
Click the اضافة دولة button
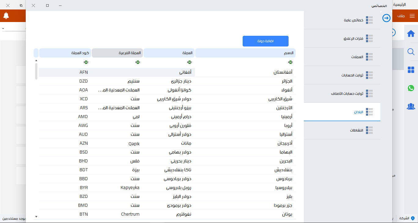click(x=265, y=41)
